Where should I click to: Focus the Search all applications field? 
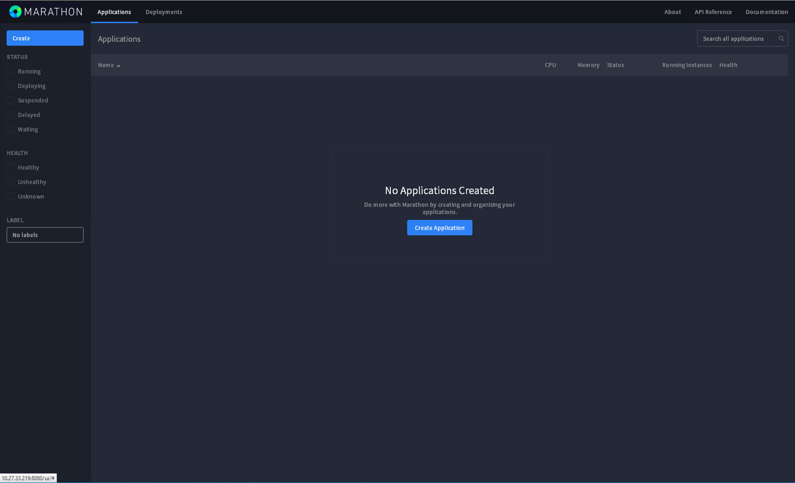736,39
